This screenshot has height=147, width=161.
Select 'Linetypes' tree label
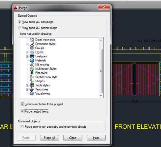41,56
